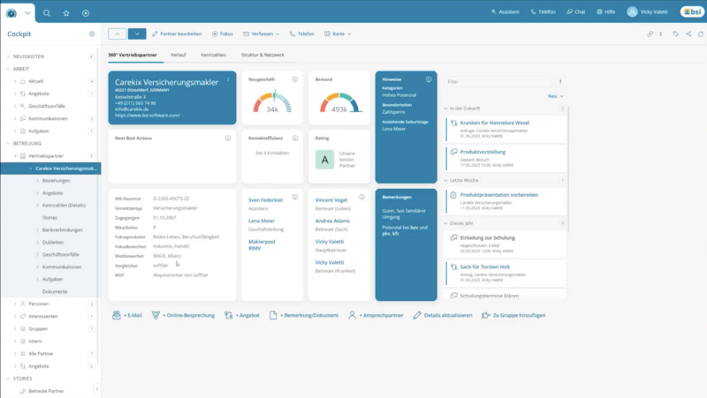Screen dimensions: 707x398
Task: Collapse the 'In der Zukunft' section
Action: point(447,108)
